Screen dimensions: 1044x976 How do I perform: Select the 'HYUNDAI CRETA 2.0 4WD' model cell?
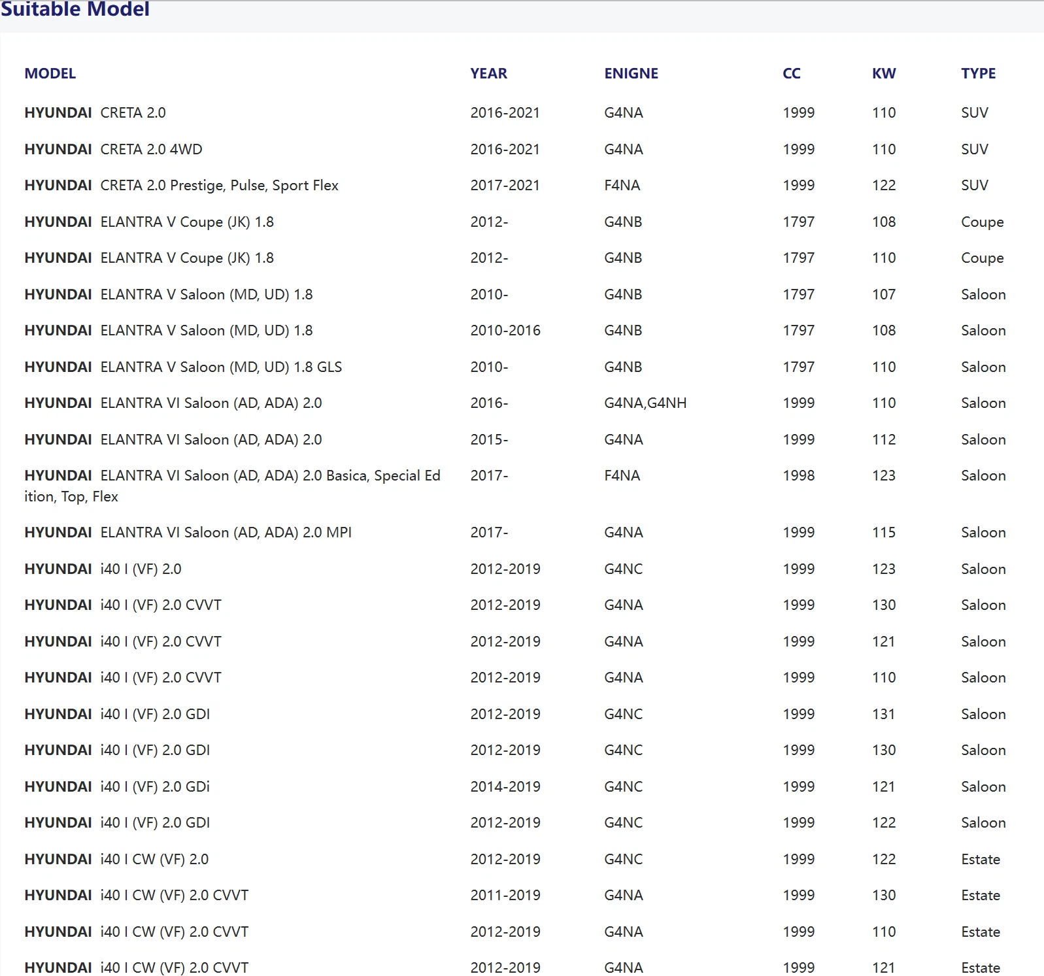coord(114,149)
